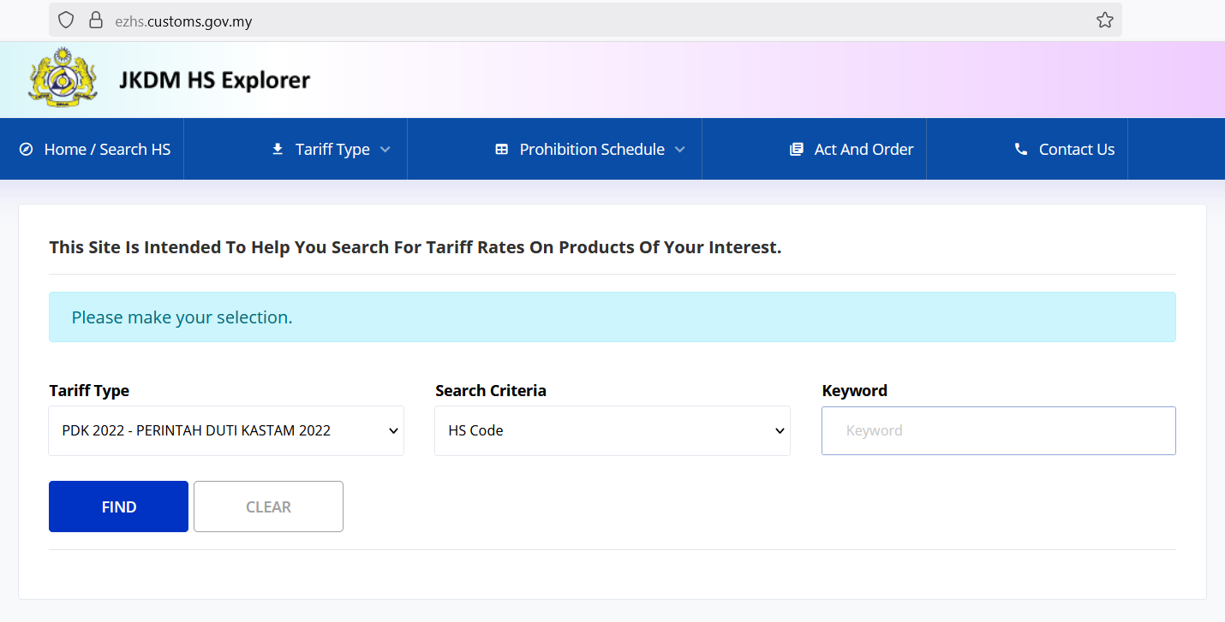Click the table icon beside Prohibition Schedule

coord(502,150)
